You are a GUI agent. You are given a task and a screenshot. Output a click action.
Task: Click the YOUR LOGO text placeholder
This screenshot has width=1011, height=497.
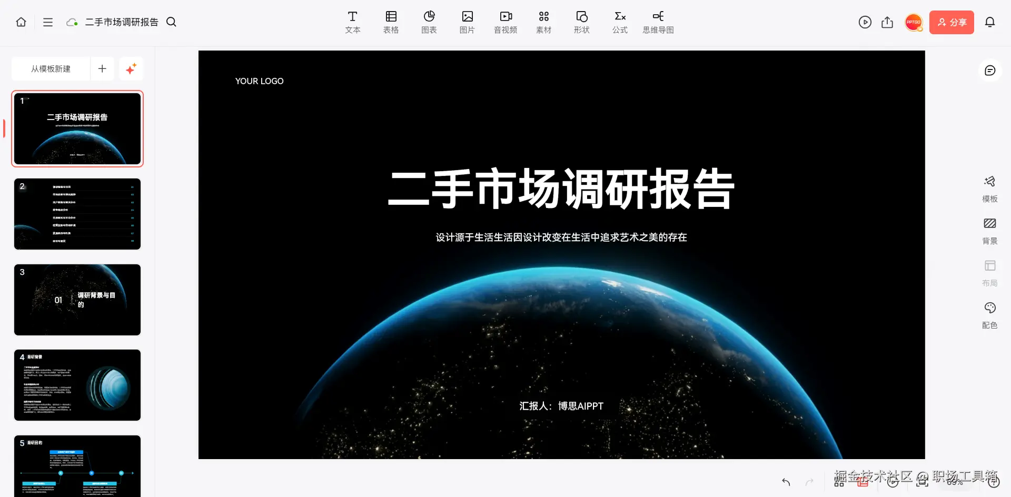click(x=259, y=81)
